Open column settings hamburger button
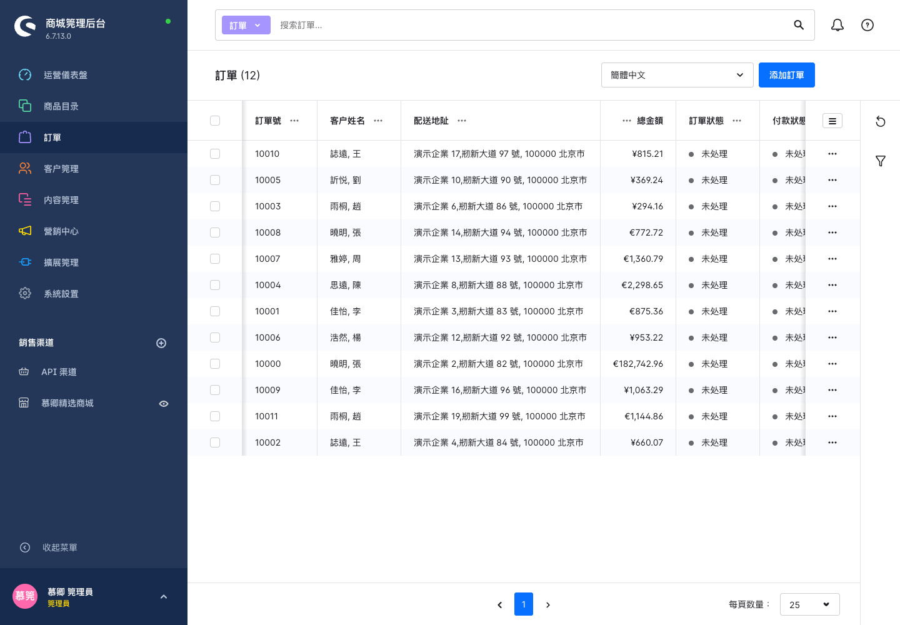 point(832,121)
